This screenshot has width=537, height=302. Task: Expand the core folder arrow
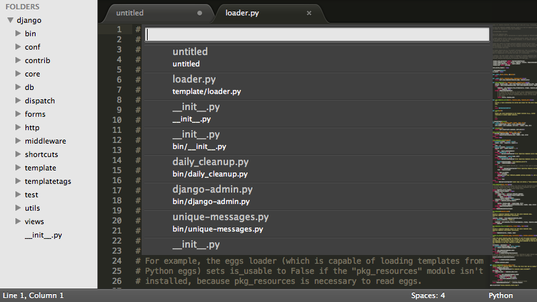tap(18, 73)
